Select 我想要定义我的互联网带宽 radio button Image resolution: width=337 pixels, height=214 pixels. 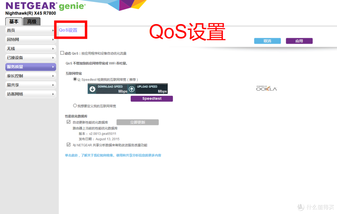[x=75, y=106]
